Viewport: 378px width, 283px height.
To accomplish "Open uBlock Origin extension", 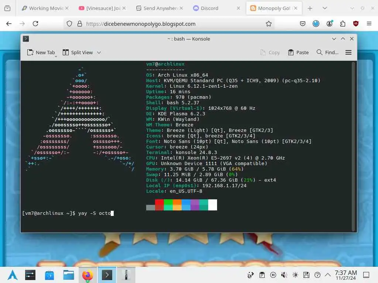I will (356, 24).
